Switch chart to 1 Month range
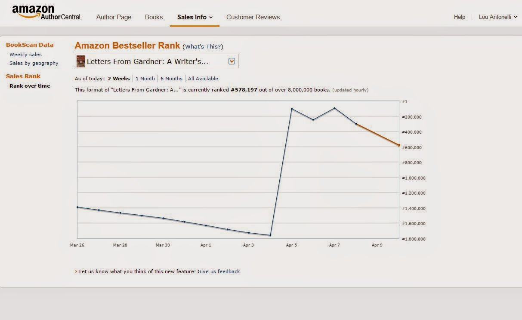Image resolution: width=522 pixels, height=320 pixels. click(145, 79)
